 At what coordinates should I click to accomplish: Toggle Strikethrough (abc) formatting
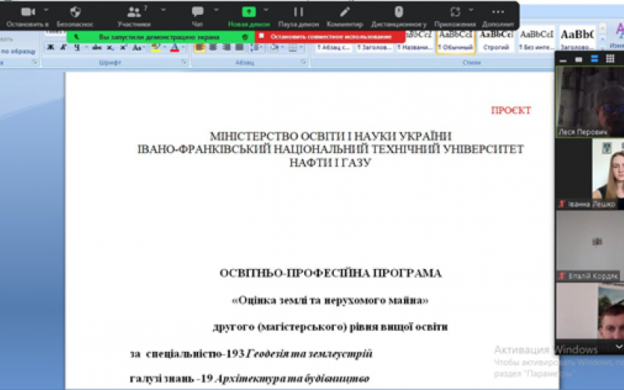pos(97,48)
